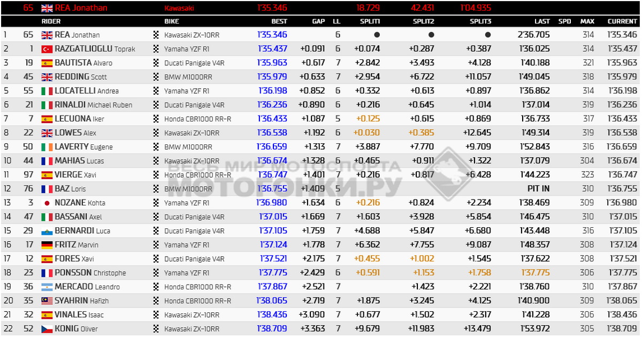Click the SPLIT1 column header
This screenshot has height=337, width=642.
point(370,21)
